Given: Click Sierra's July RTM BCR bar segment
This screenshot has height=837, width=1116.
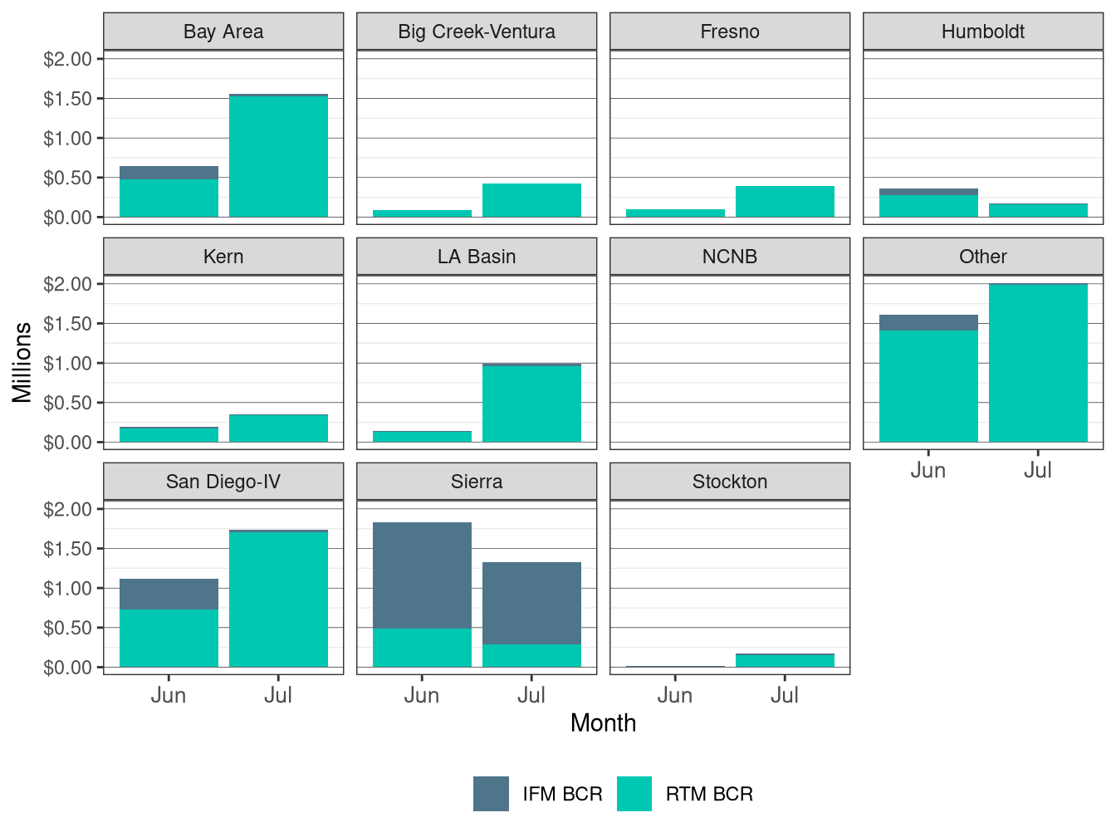Looking at the screenshot, I should (x=531, y=656).
